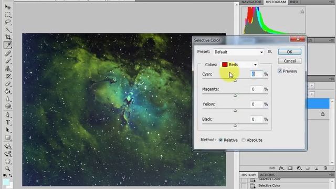Select the Brush tool
336x189 pixels.
coord(8,61)
